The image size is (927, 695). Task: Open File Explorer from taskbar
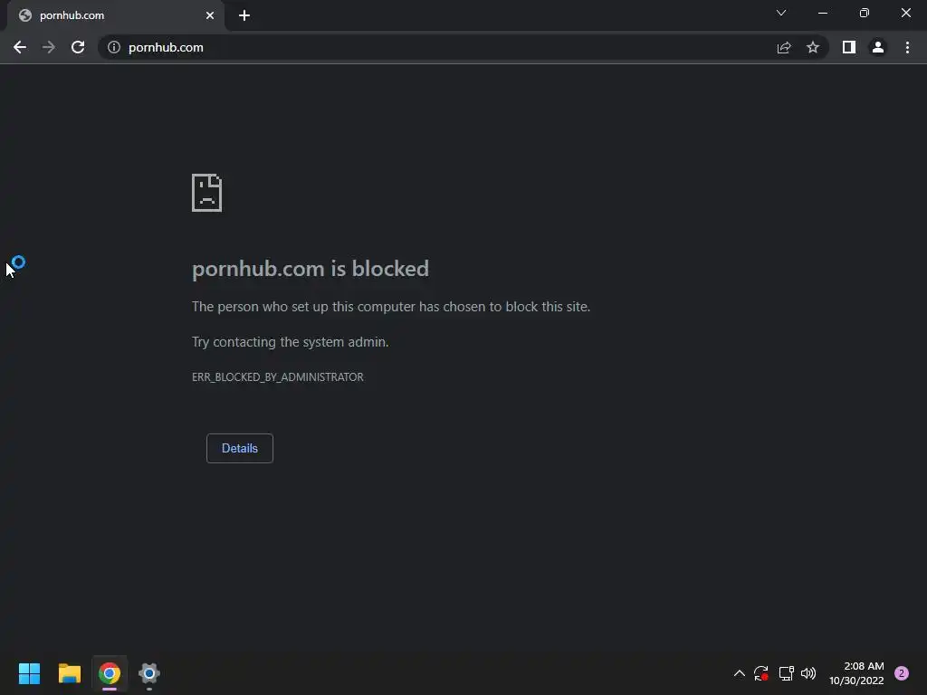[x=69, y=673]
